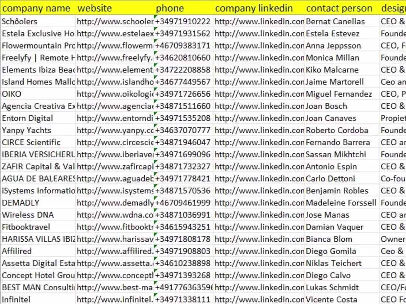Click contact person Roberto Cordoba
The height and width of the screenshot is (304, 406).
342,130
